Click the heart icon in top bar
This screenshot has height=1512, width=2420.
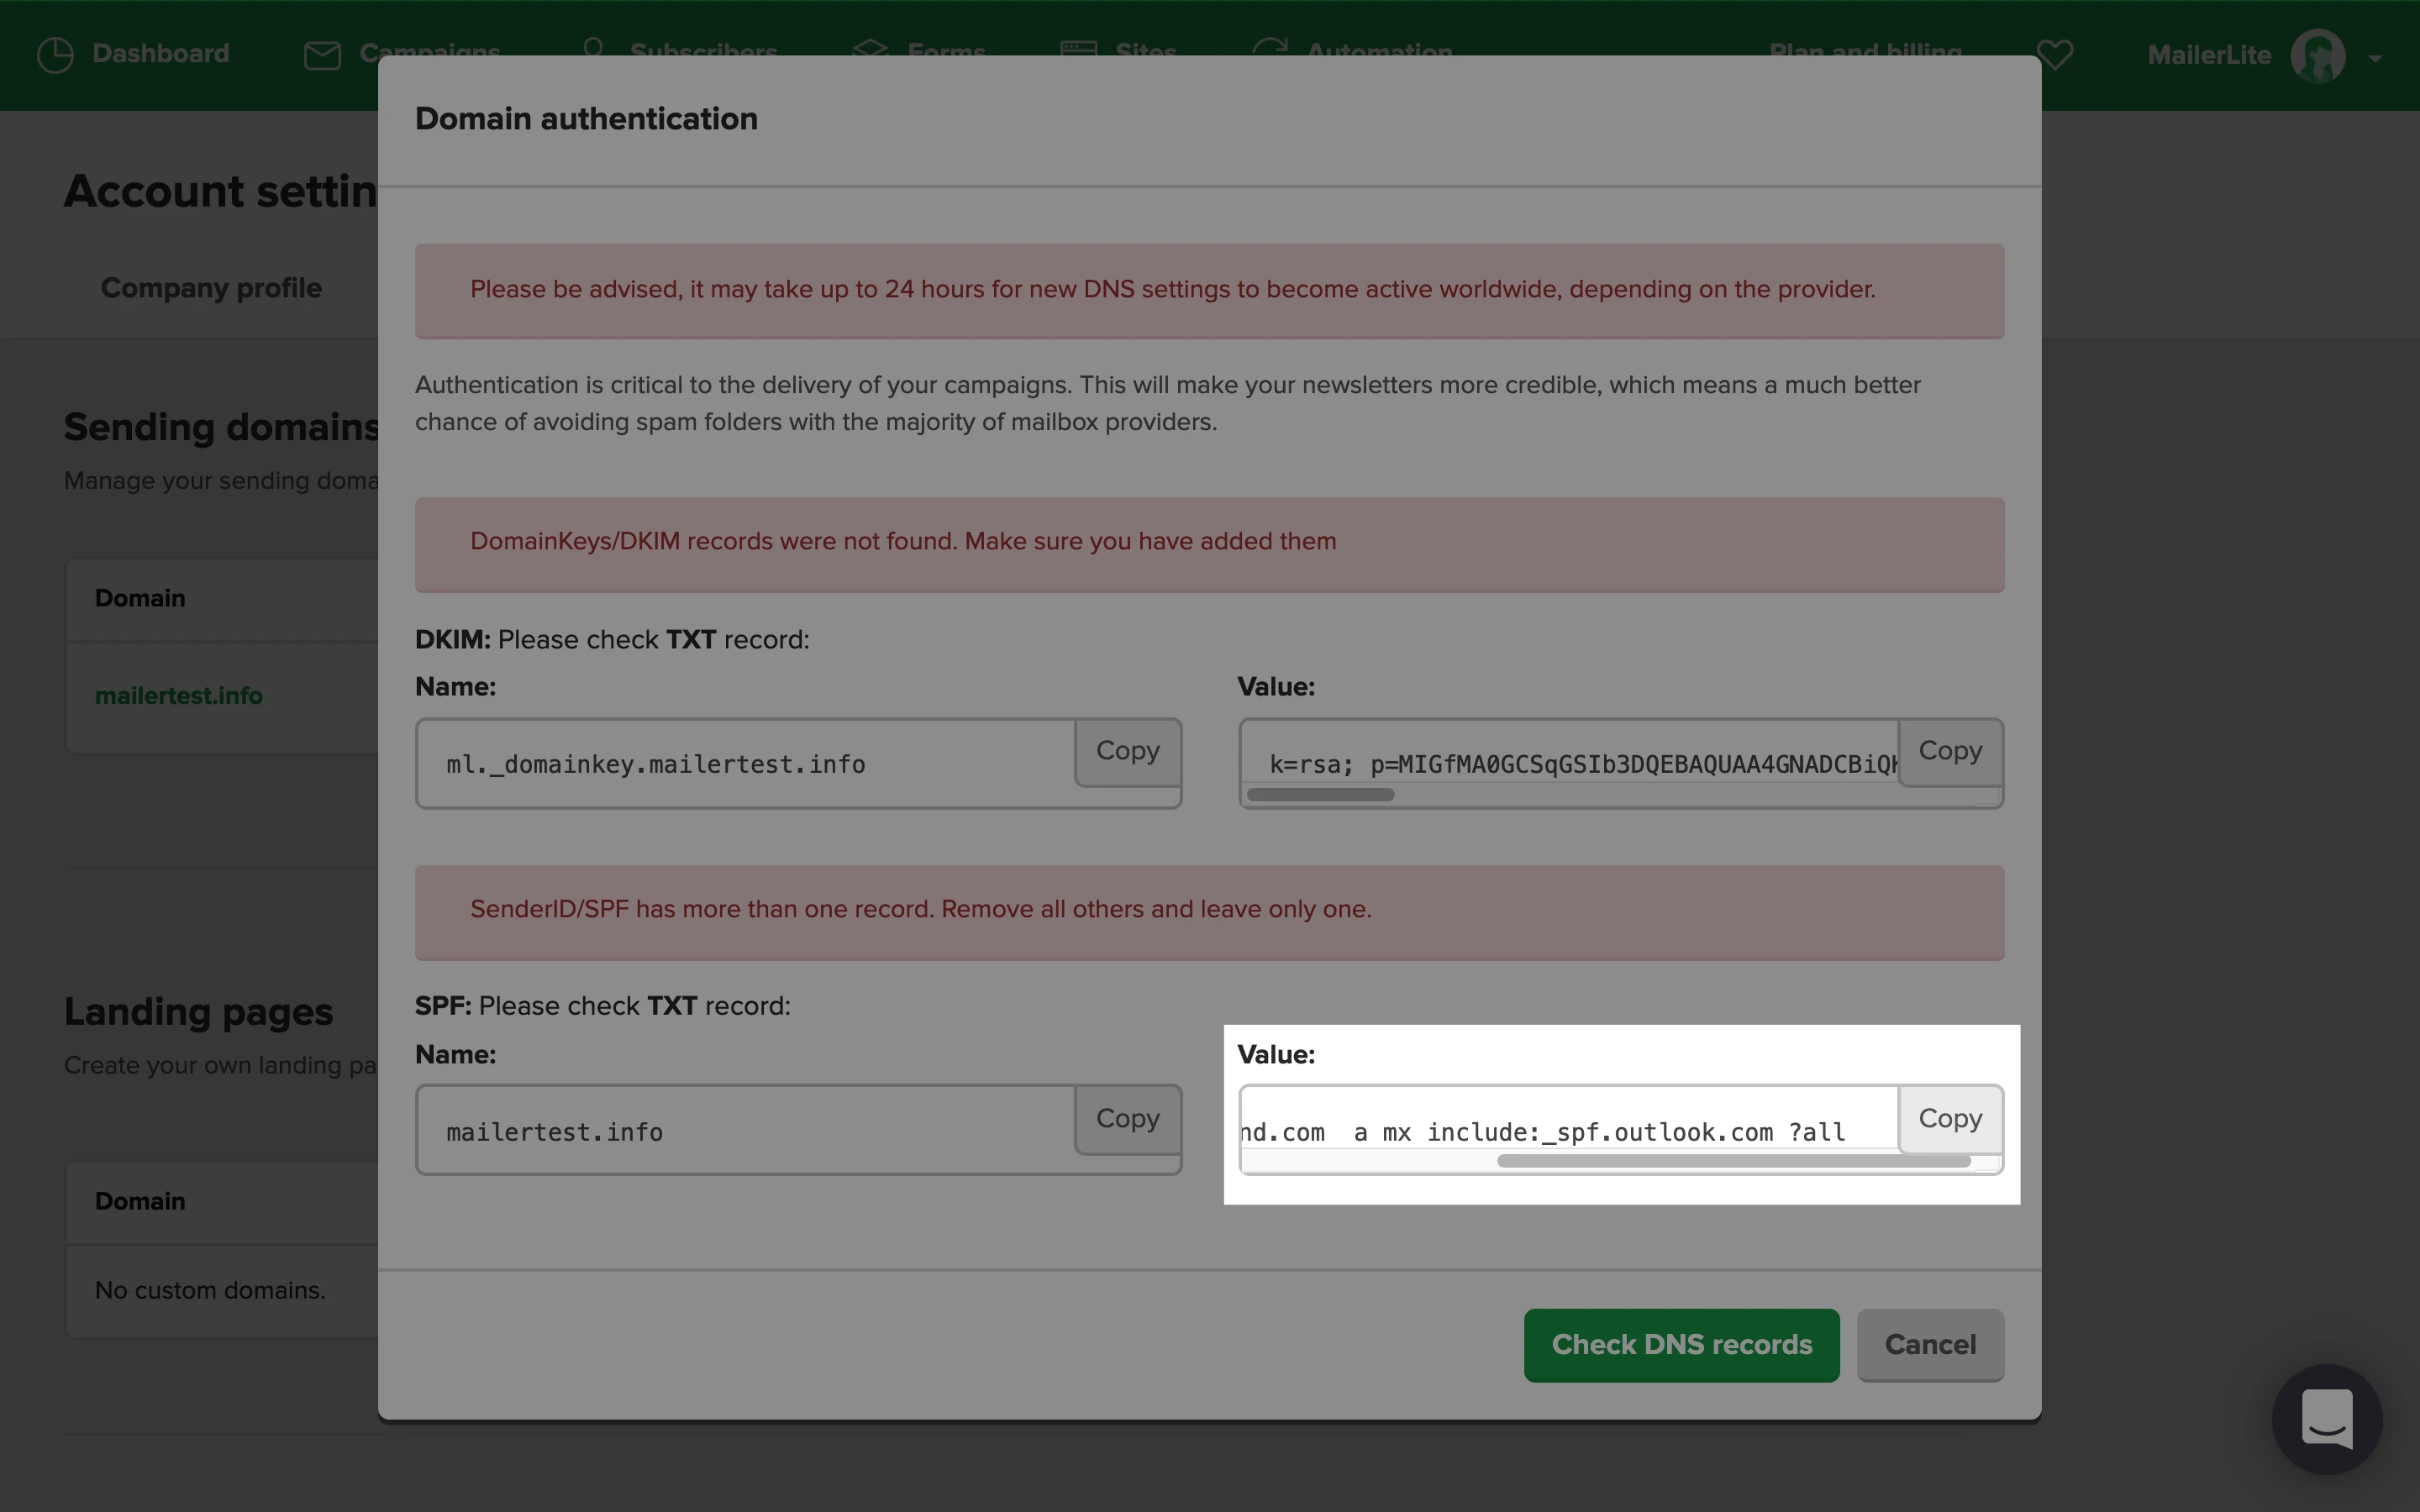pos(2055,54)
